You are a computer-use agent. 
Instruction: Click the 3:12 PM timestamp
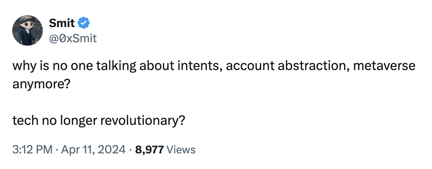32,150
